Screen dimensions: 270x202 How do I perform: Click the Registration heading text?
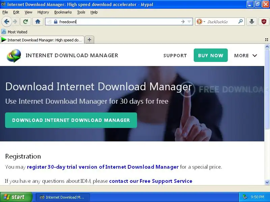coord(23,156)
